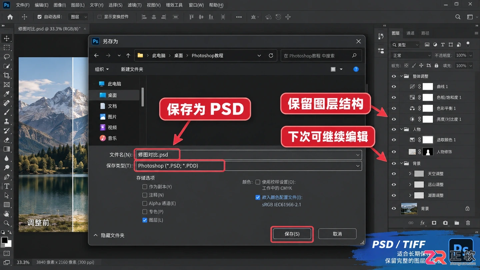Open the 窗口(W) menu
The width and height of the screenshot is (480, 270).
tap(196, 5)
